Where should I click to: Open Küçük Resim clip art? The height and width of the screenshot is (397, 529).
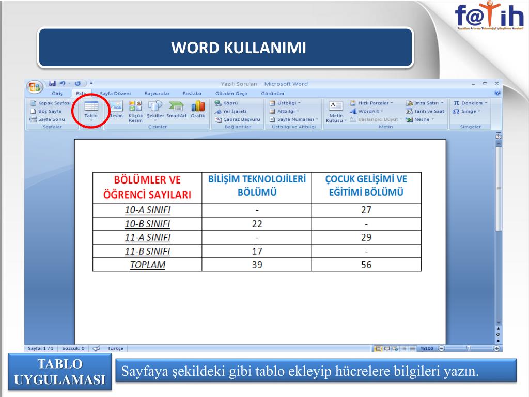pos(135,112)
